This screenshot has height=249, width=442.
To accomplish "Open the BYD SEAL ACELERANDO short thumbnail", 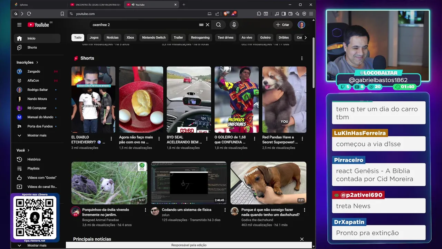I will (189, 100).
